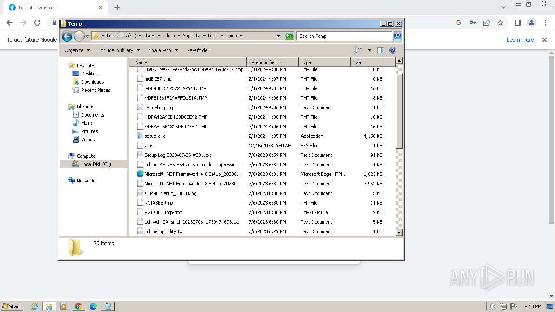This screenshot has width=555, height=312.
Task: Open the recent pages dropdown beside Forward
Action: [x=87, y=36]
